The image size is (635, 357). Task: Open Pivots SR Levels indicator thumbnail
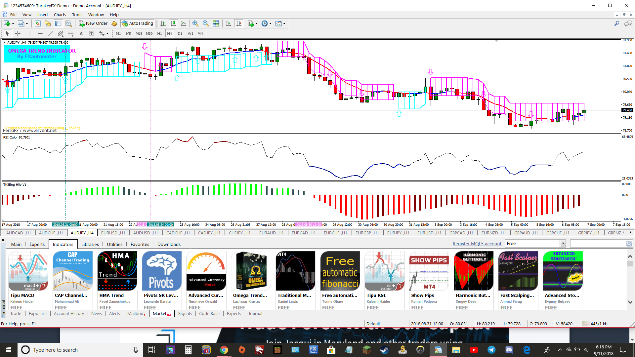162,271
